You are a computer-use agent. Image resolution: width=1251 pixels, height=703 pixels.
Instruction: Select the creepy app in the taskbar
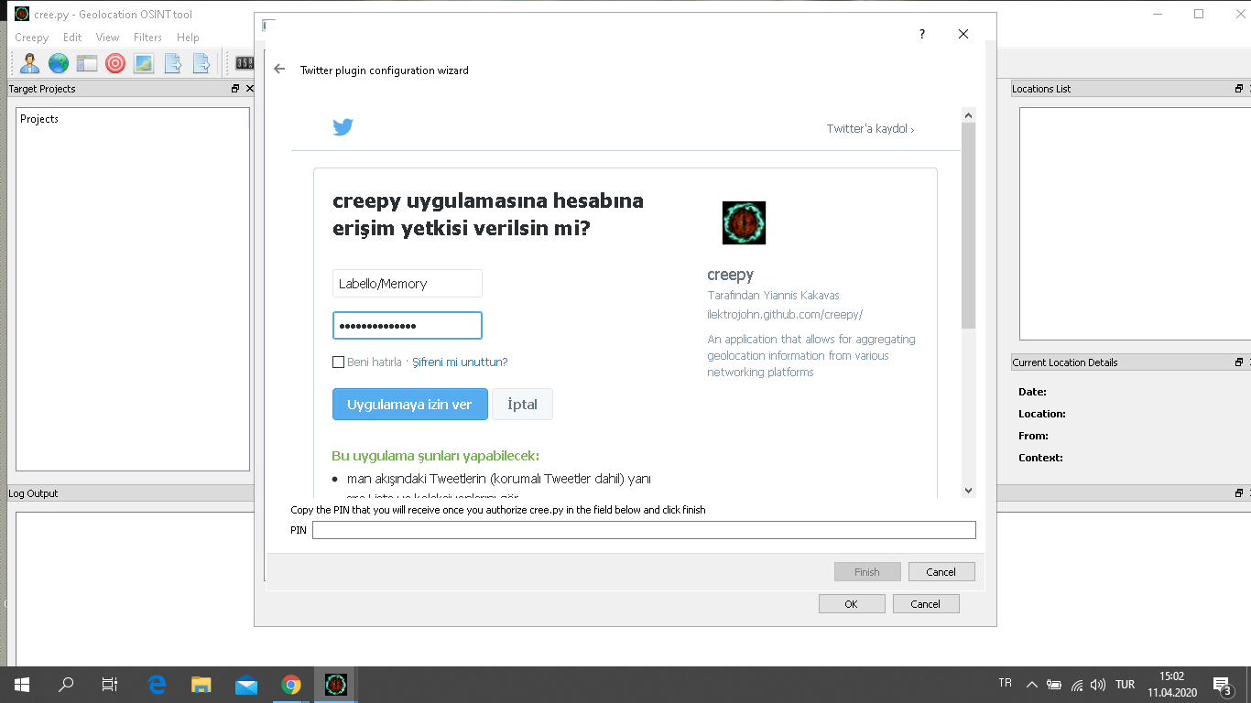pos(336,685)
